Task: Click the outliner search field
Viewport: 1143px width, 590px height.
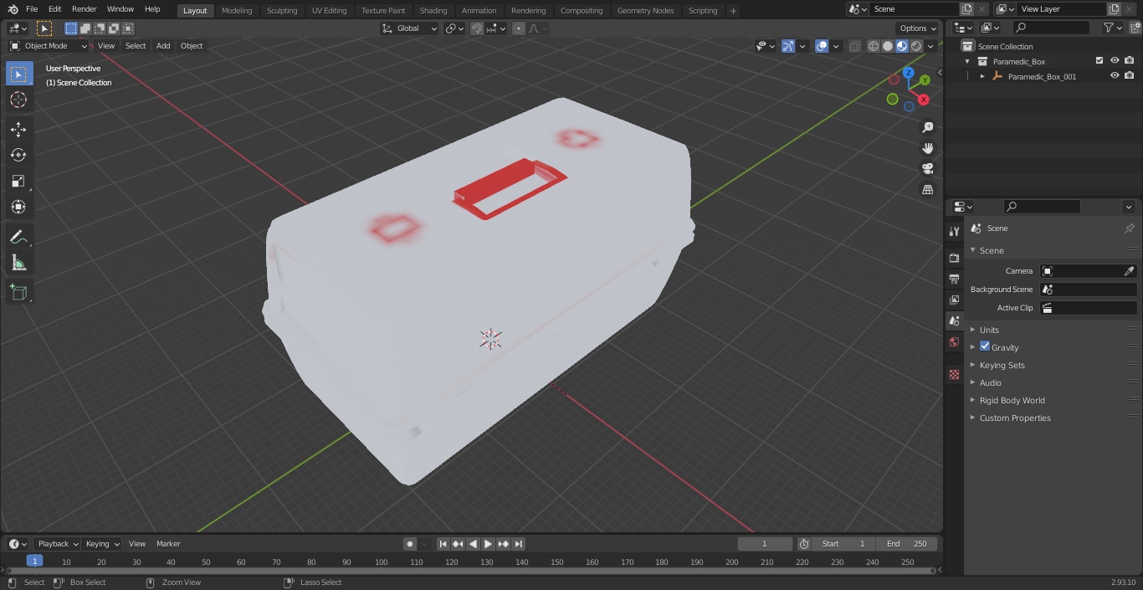Action: tap(1050, 28)
